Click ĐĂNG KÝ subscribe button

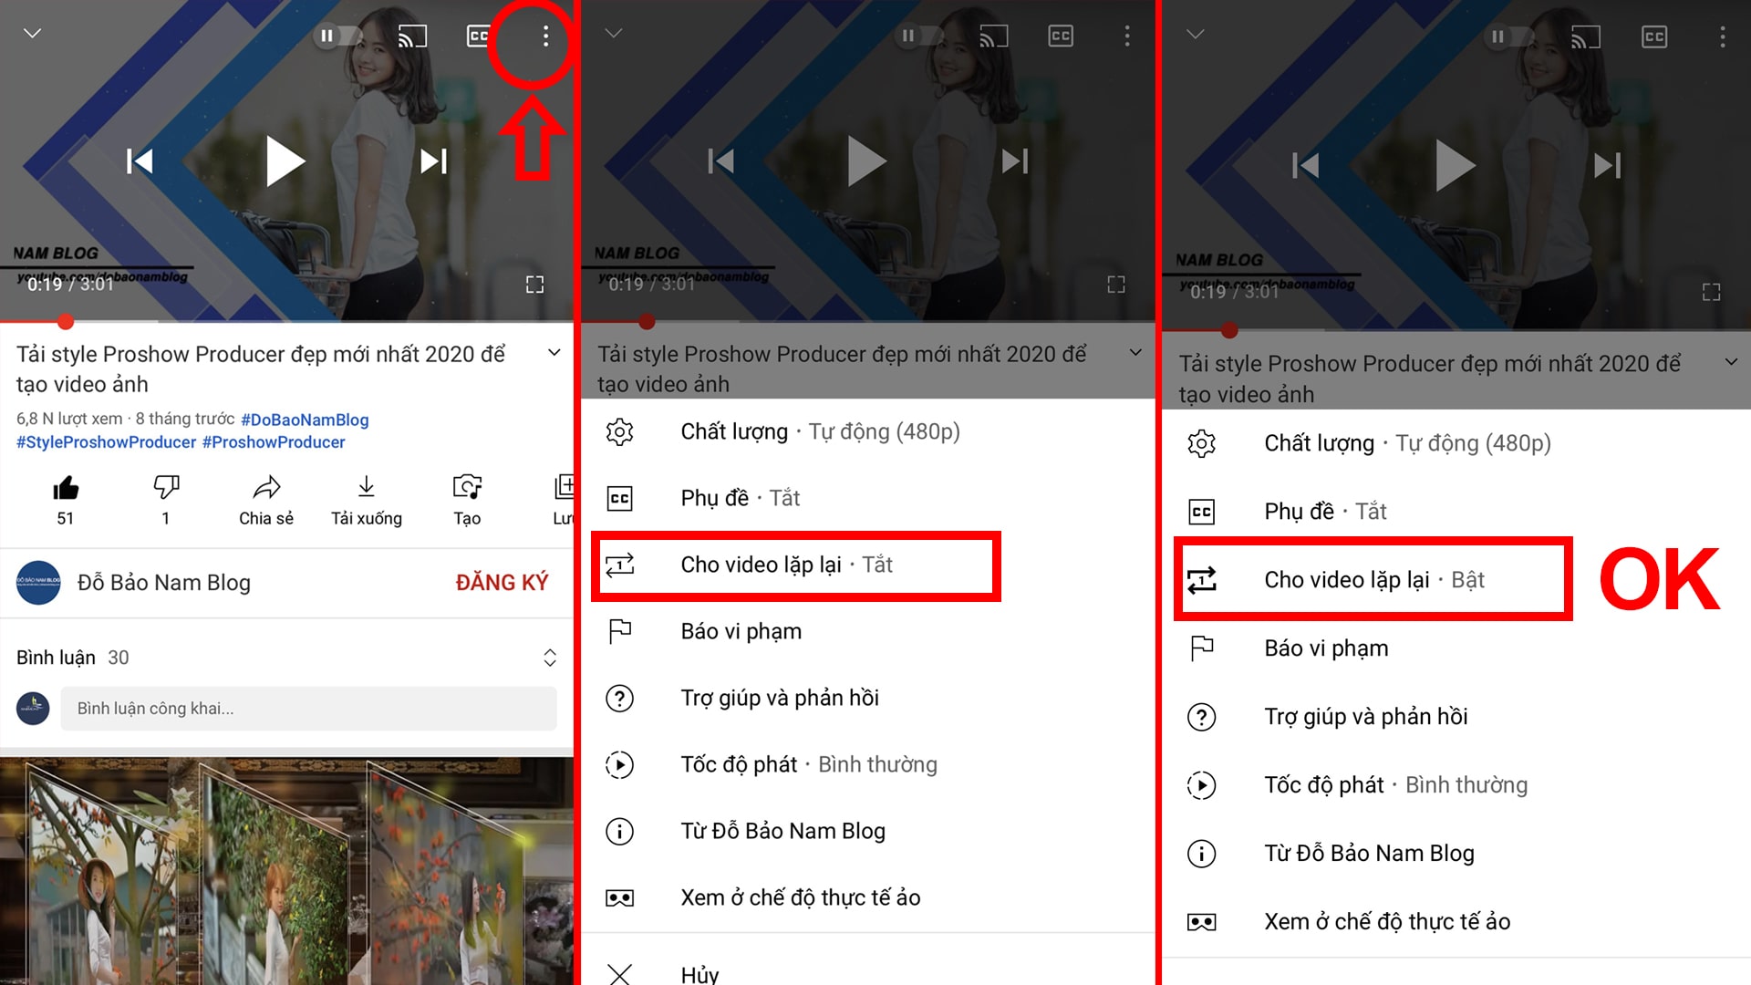(x=502, y=582)
